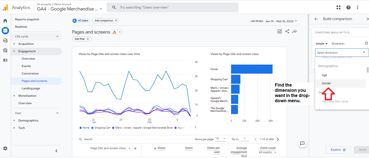This screenshot has width=369, height=158.
Task: Click the Customize report pencil icon
Action: pos(280,31)
